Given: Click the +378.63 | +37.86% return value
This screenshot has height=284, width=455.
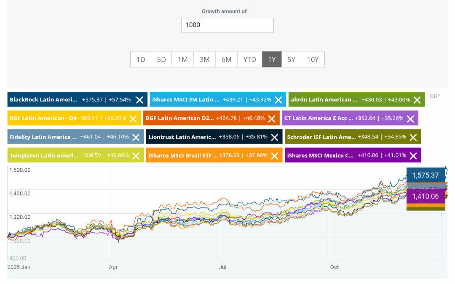Looking at the screenshot, I should pyautogui.click(x=243, y=155).
